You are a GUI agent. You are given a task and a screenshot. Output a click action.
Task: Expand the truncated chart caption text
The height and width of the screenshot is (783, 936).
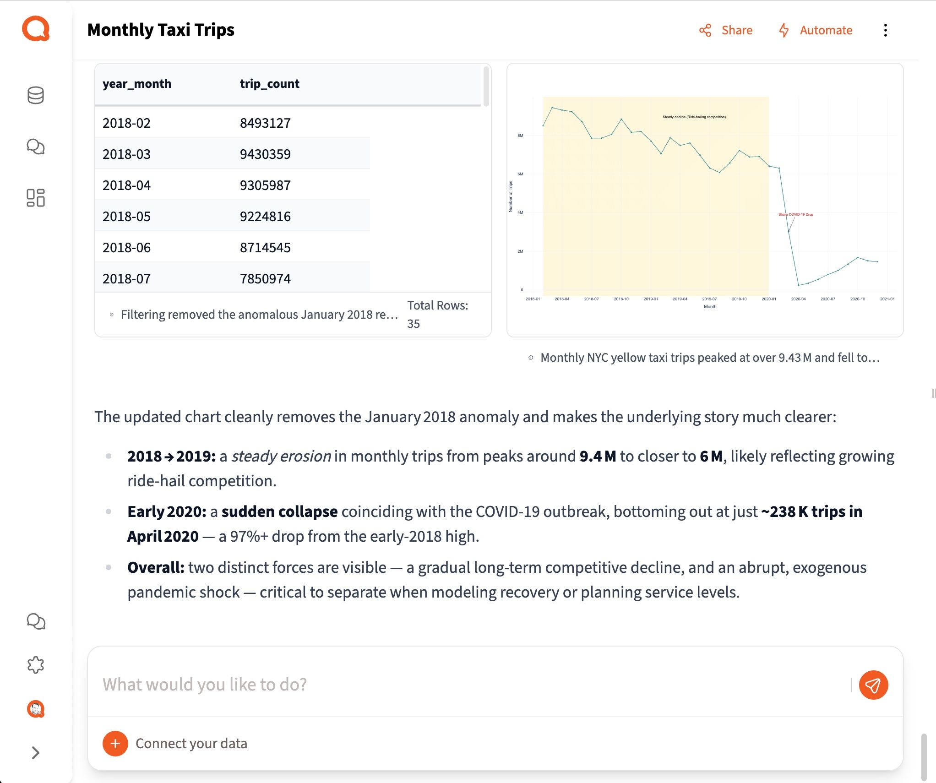point(709,358)
